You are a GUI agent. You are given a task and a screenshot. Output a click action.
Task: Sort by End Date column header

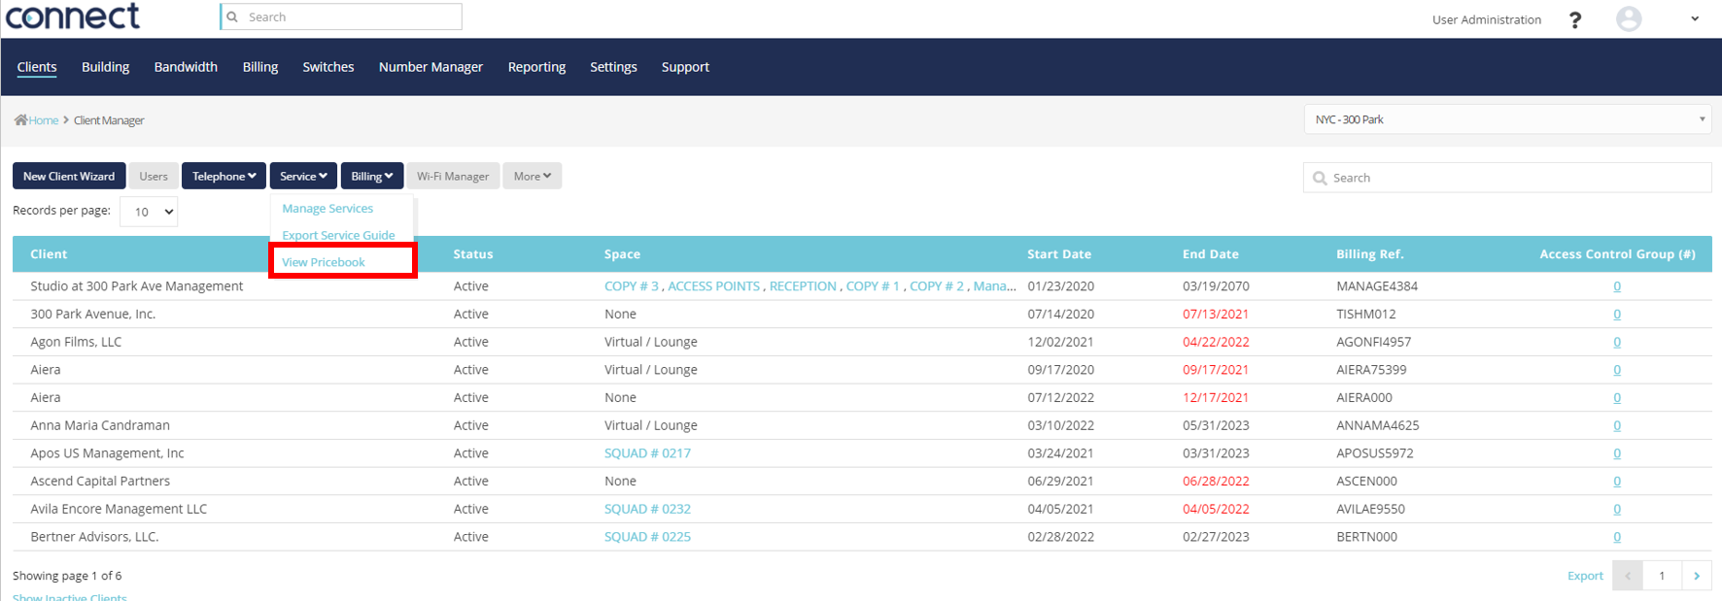[x=1210, y=254]
